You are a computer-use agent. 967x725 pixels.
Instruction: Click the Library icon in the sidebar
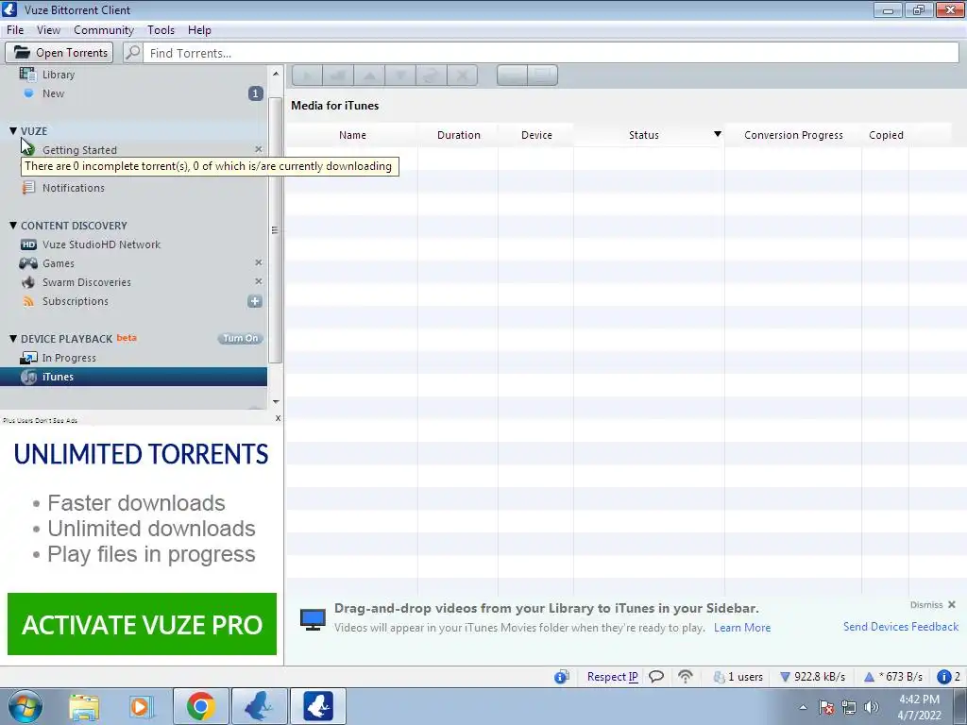(27, 74)
